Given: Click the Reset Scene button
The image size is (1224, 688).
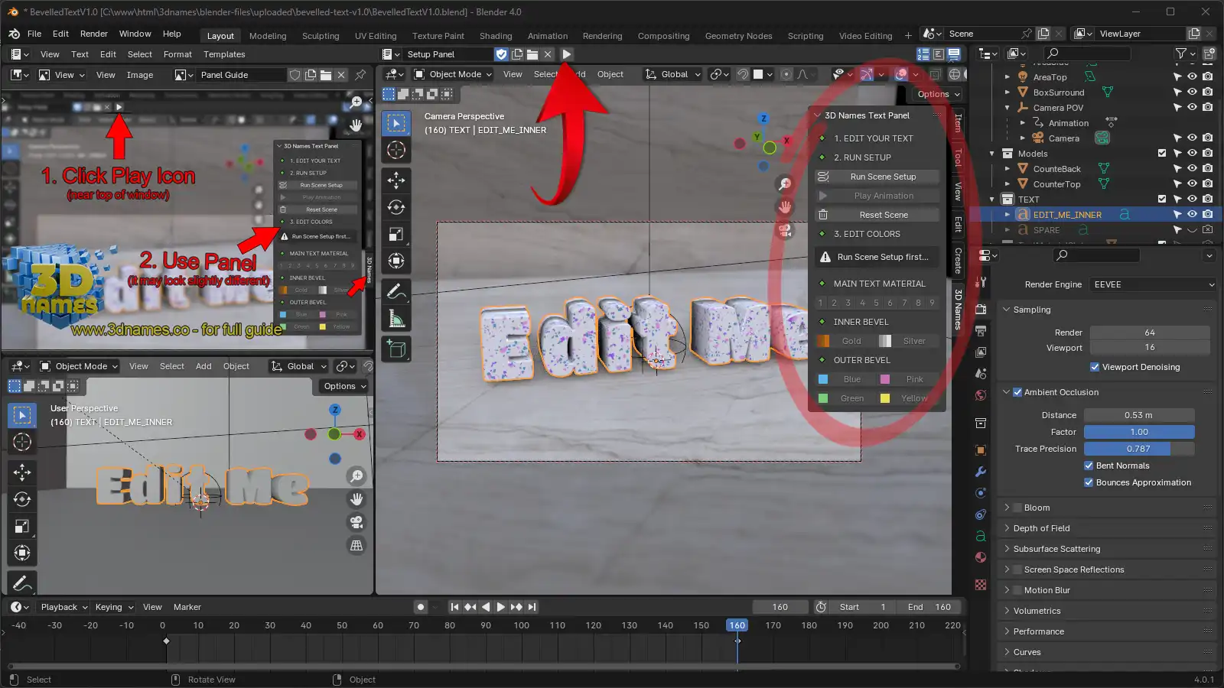Looking at the screenshot, I should (x=877, y=215).
